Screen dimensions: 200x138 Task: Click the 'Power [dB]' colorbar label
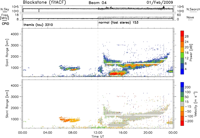click(191, 53)
